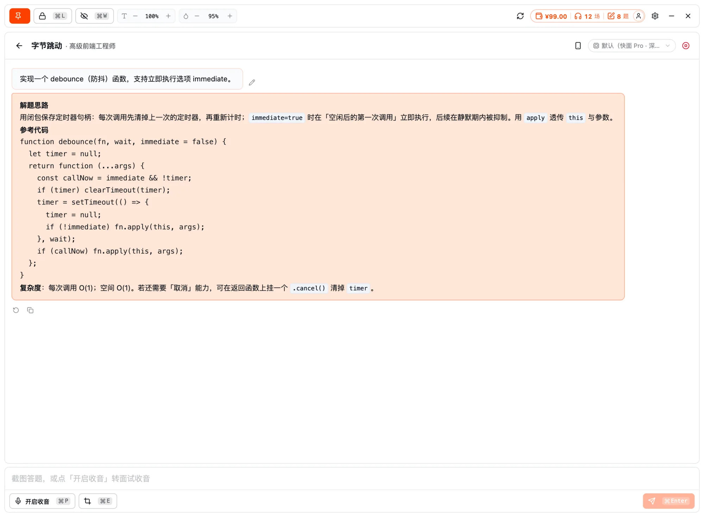Click the red record stop icon
Viewport: 704px width, 517px height.
[x=686, y=46]
